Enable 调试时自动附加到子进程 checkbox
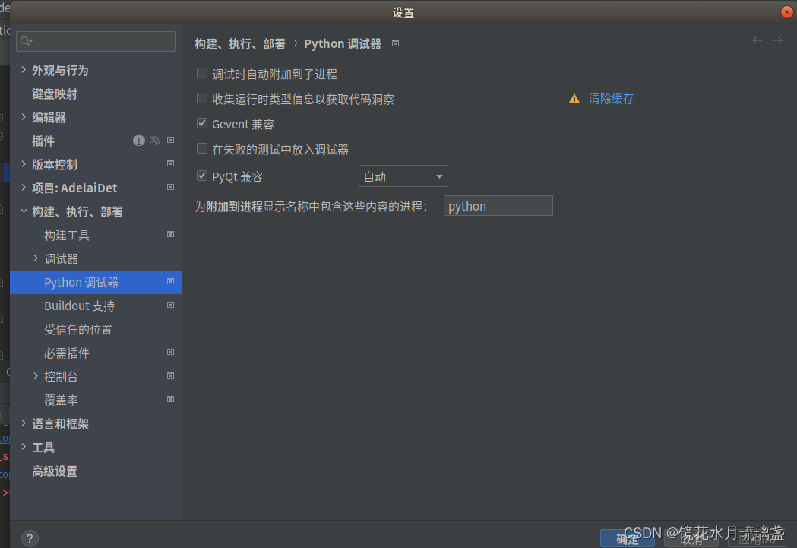 pos(202,72)
